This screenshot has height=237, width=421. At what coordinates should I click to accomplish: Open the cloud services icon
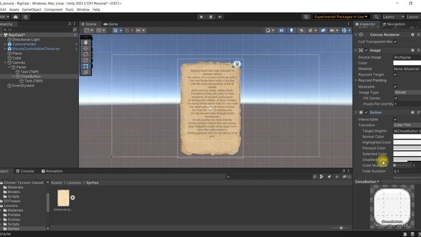coord(16,17)
